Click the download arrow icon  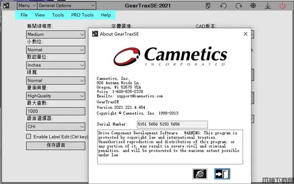[x=268, y=5]
